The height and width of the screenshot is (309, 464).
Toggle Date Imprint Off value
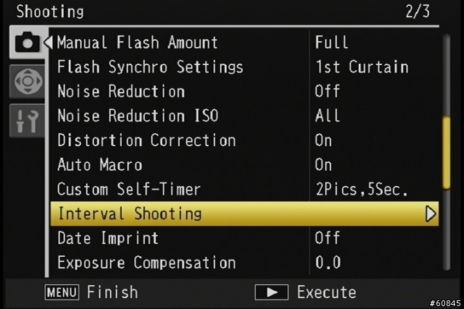(x=327, y=238)
